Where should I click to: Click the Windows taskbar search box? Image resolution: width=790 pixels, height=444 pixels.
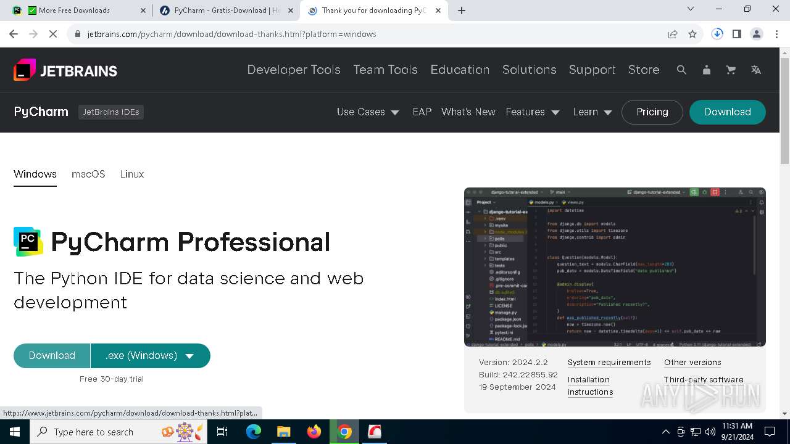[120, 432]
